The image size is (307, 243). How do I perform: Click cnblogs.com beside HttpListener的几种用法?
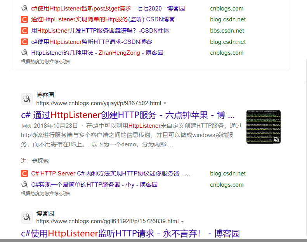(x=227, y=53)
